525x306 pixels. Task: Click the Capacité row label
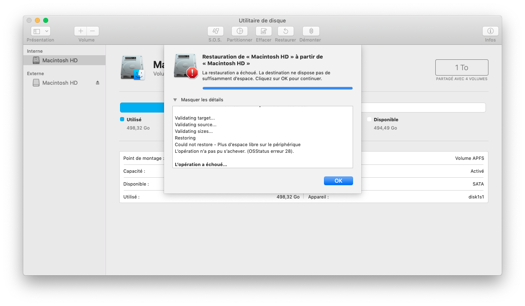[134, 171]
